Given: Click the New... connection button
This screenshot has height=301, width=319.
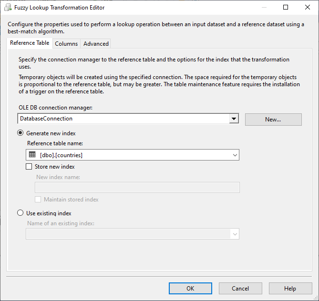Looking at the screenshot, I should click(x=273, y=120).
